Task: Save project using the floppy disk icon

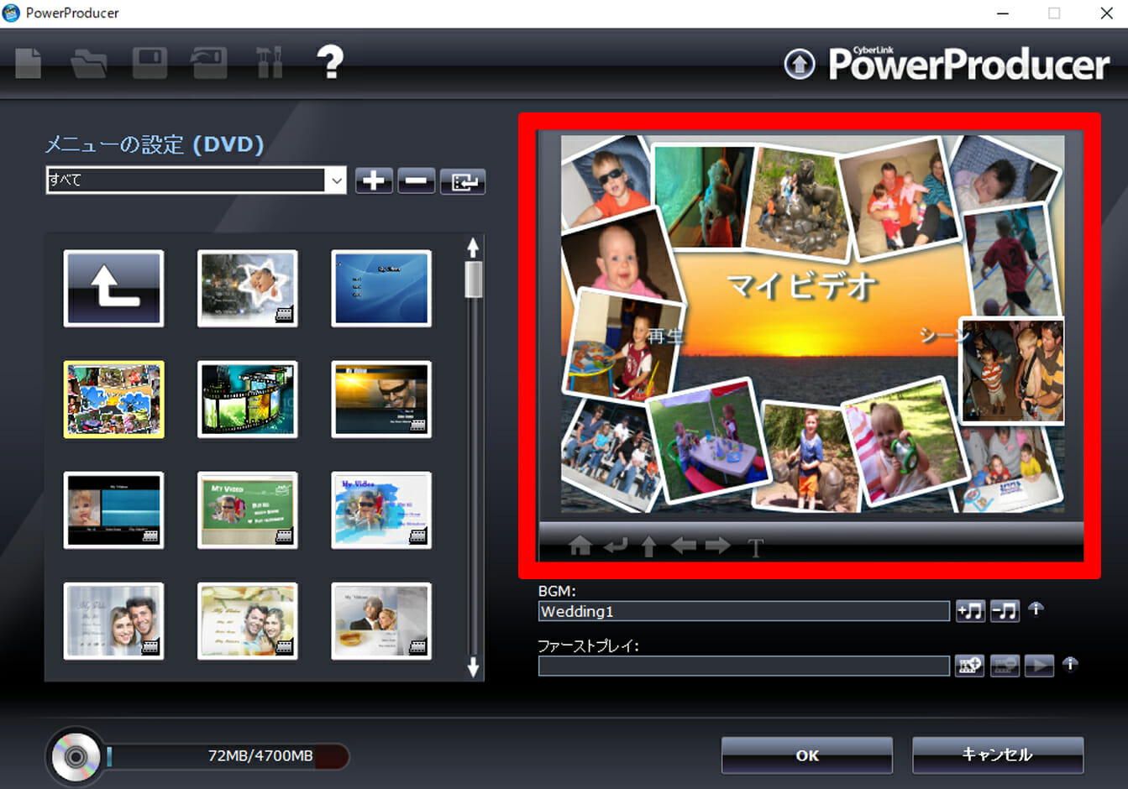Action: [150, 63]
